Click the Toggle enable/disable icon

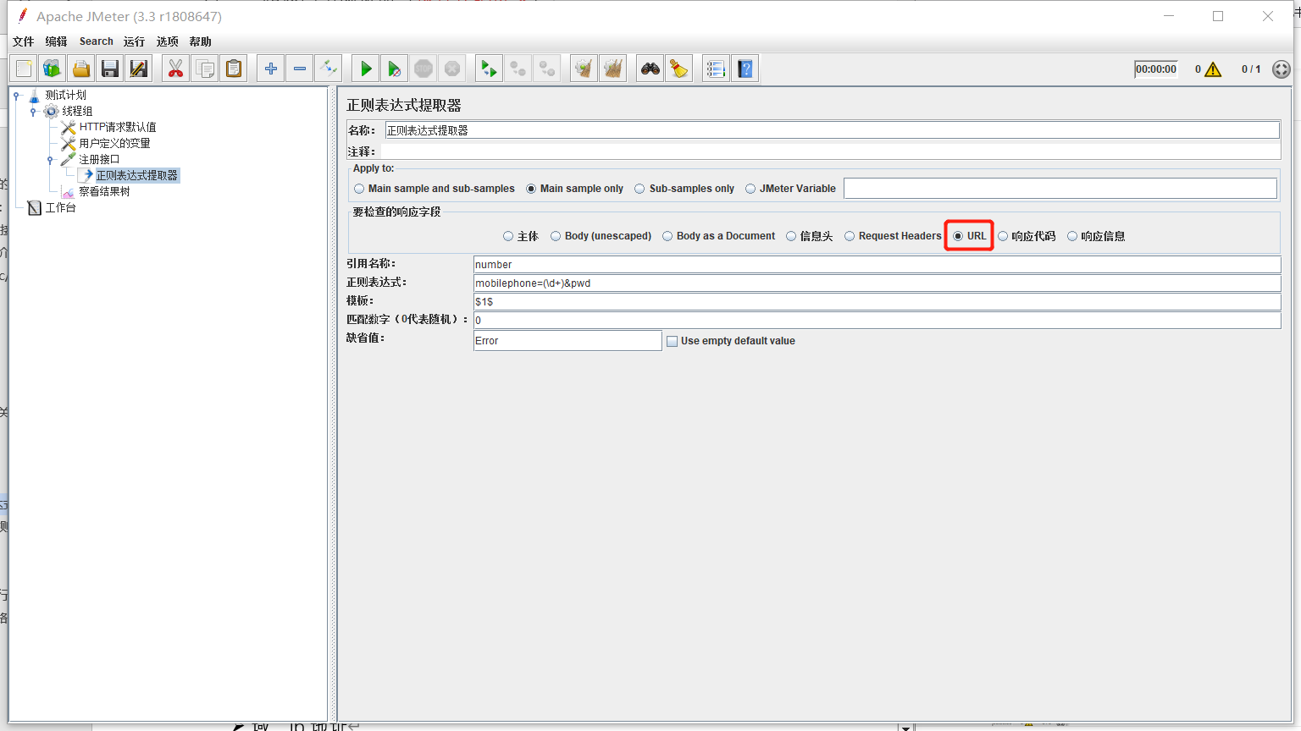(328, 69)
